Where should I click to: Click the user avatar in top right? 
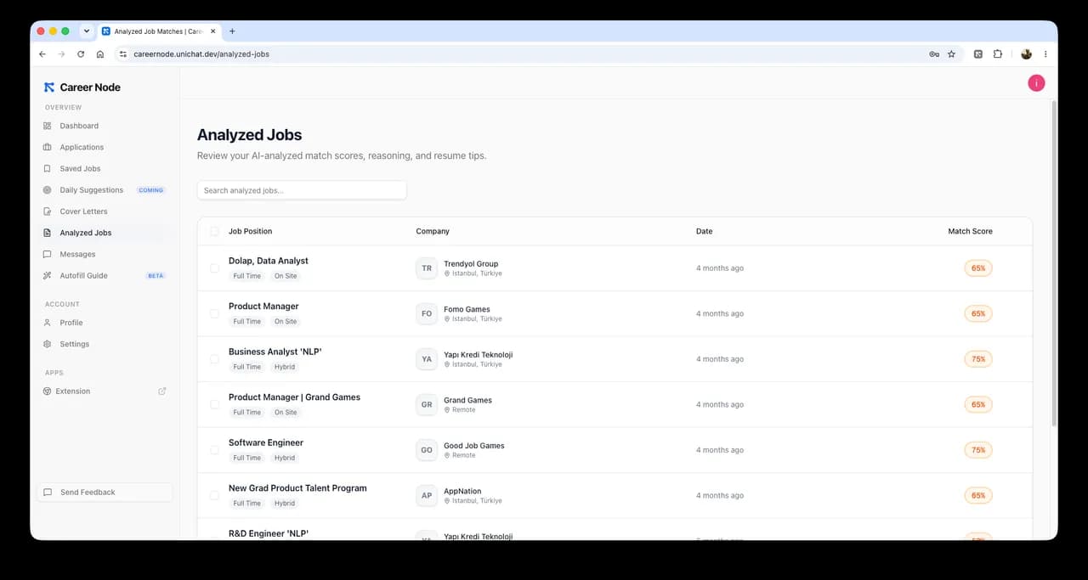(x=1036, y=83)
